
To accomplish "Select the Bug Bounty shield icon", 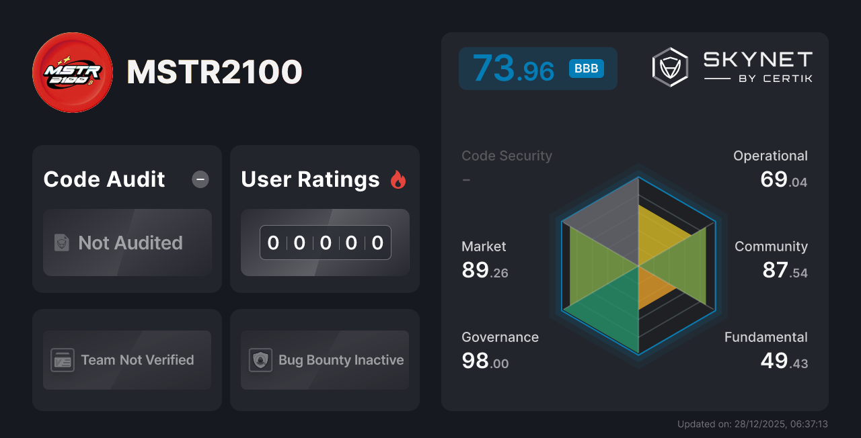I will click(x=261, y=360).
